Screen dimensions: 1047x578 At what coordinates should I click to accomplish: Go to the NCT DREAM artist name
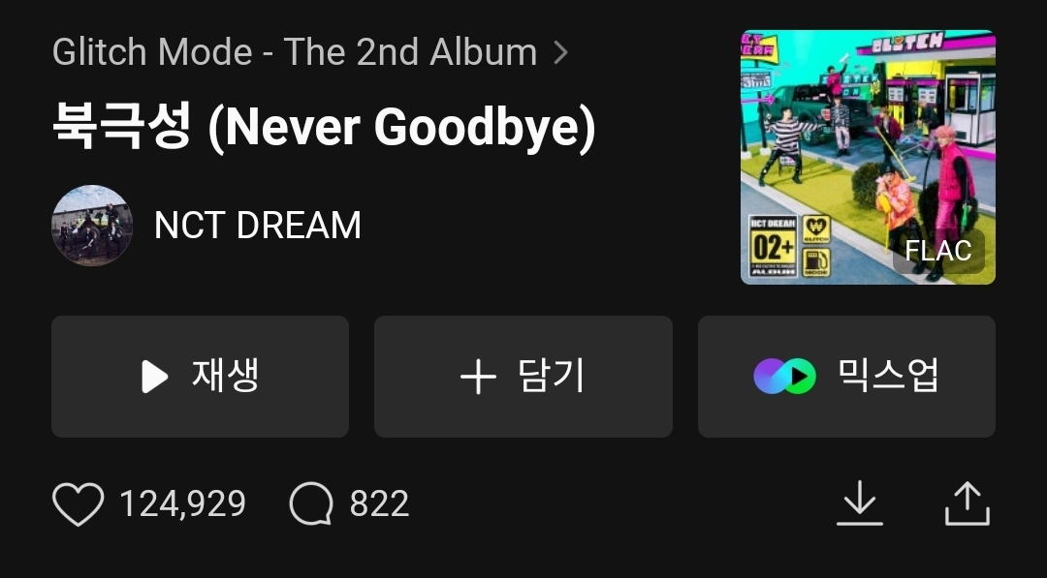[x=258, y=226]
